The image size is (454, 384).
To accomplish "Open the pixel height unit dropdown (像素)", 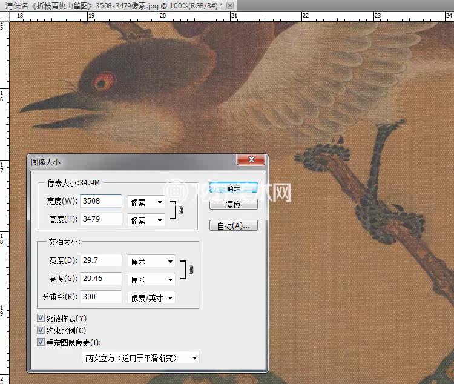I will tap(146, 220).
